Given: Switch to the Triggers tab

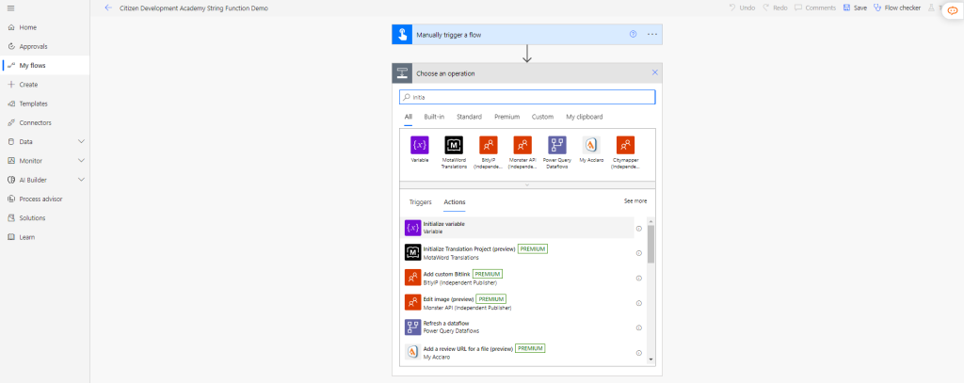Looking at the screenshot, I should (421, 201).
